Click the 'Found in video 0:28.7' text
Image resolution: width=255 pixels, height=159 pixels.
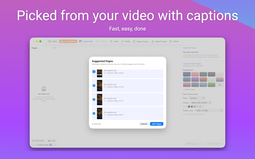[115, 115]
